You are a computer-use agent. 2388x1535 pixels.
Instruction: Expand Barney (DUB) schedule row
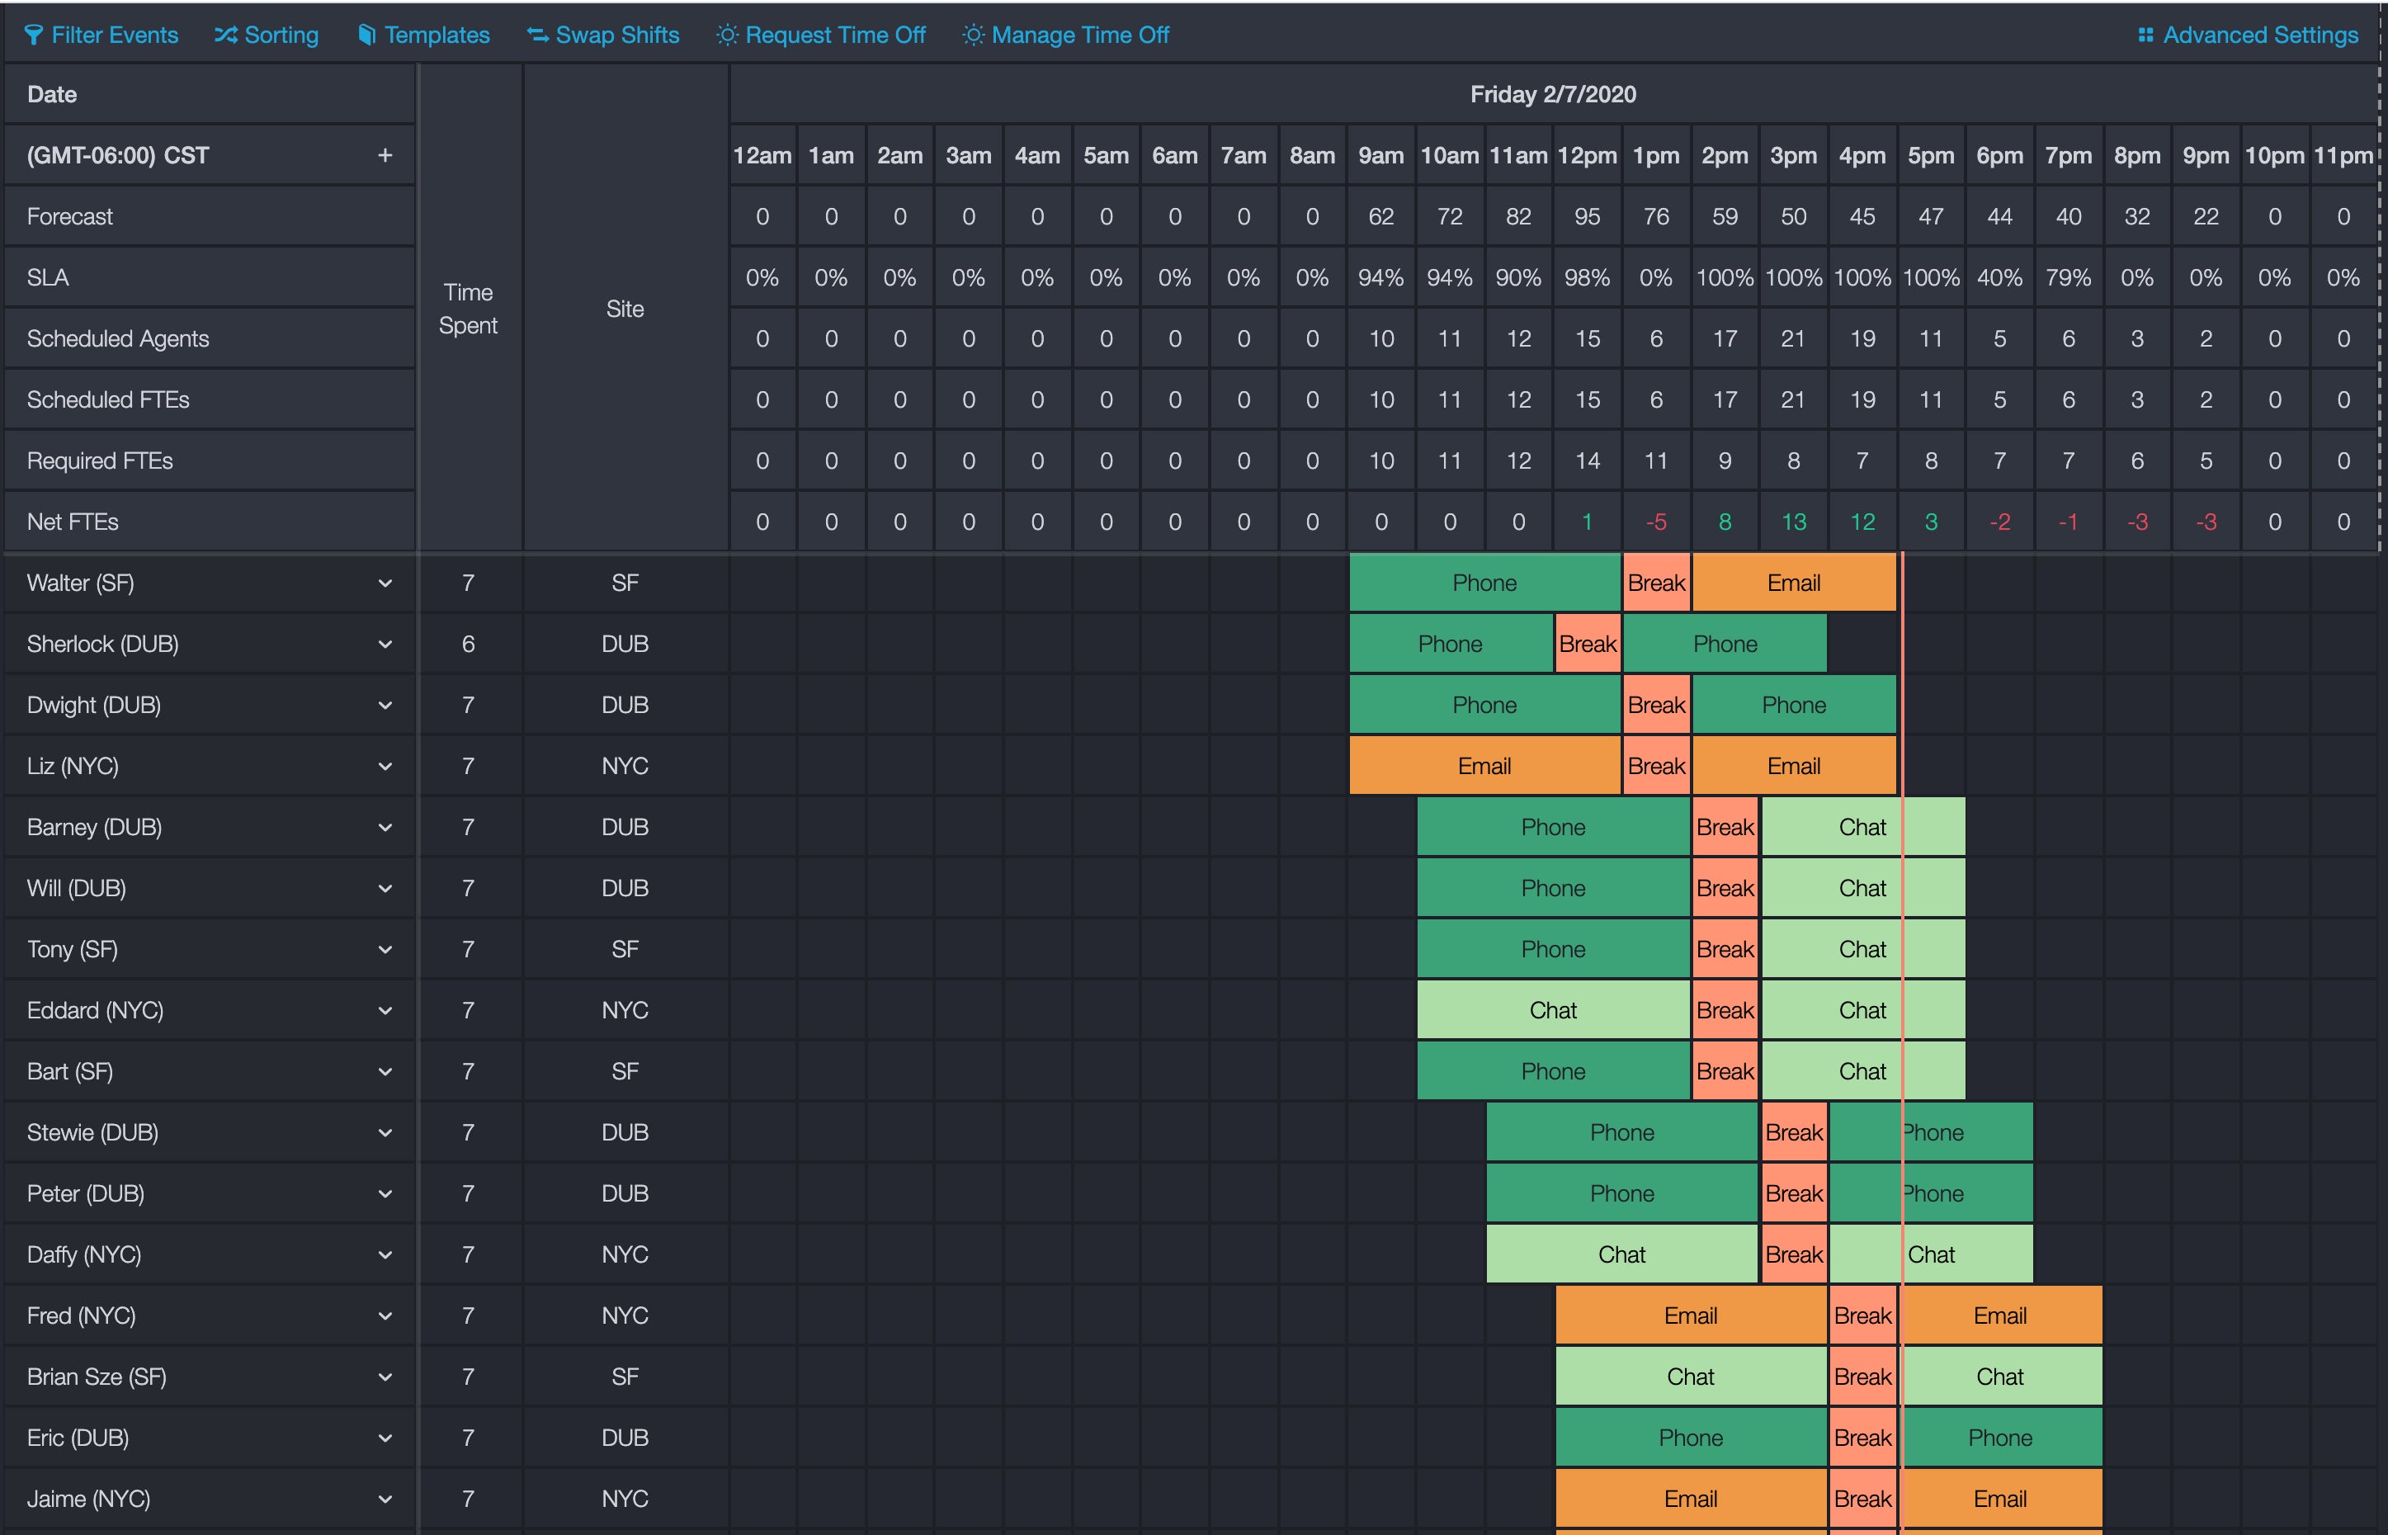coord(383,827)
